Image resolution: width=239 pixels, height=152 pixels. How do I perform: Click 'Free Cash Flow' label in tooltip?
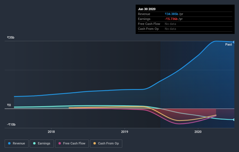[x=149, y=24]
